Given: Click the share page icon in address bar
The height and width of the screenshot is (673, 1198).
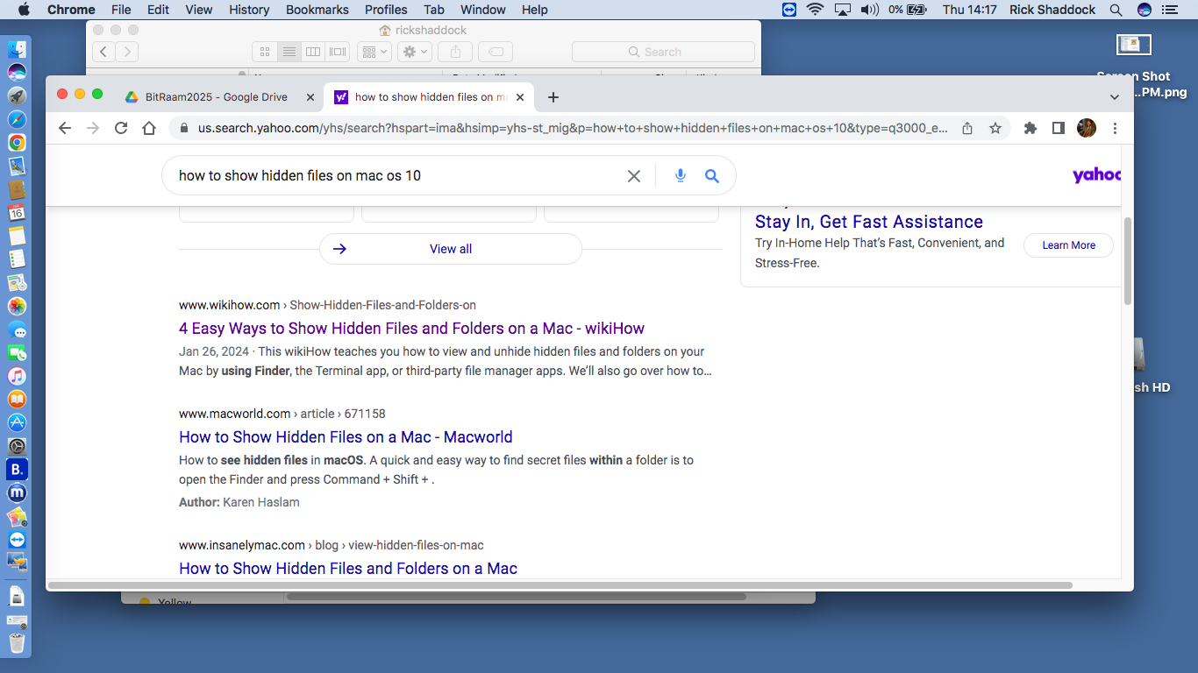Looking at the screenshot, I should coord(967,128).
